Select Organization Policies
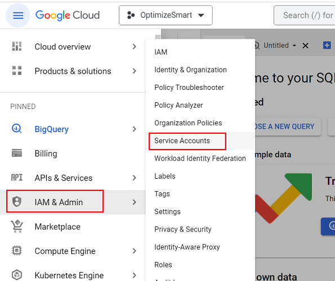 point(200,123)
